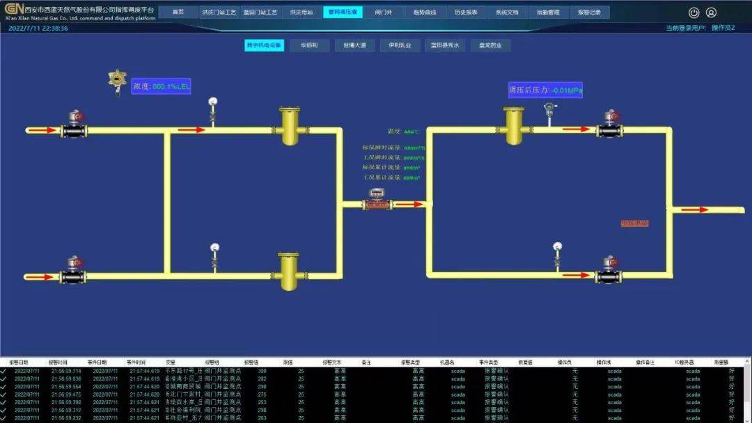Click the 报警时间 column header
Screen dimensions: 752x423
coord(58,362)
